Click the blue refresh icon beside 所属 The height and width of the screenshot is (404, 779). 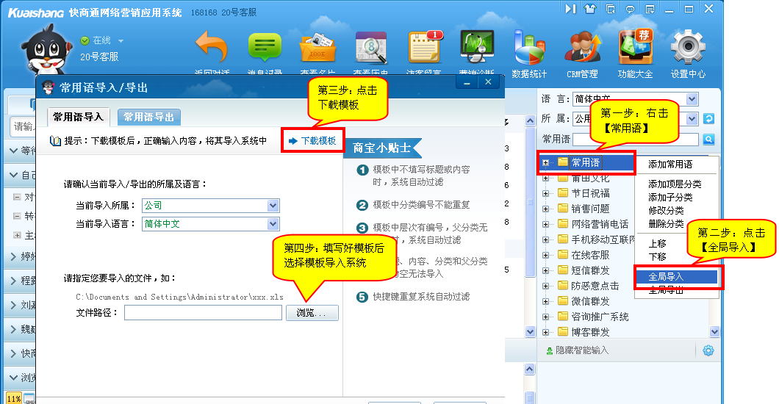708,119
